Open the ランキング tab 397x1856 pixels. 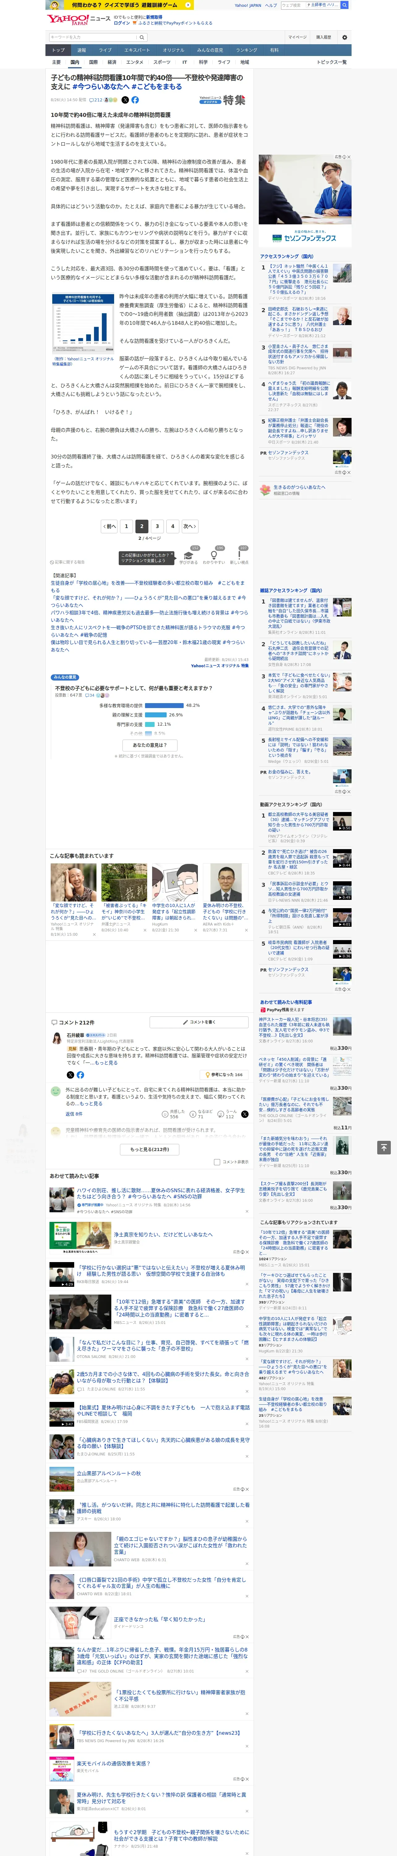coord(246,50)
